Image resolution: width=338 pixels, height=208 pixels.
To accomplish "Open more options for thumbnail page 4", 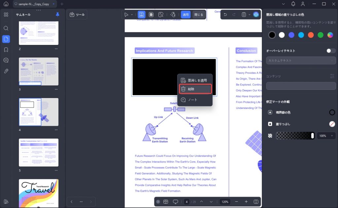I will (x=56, y=130).
